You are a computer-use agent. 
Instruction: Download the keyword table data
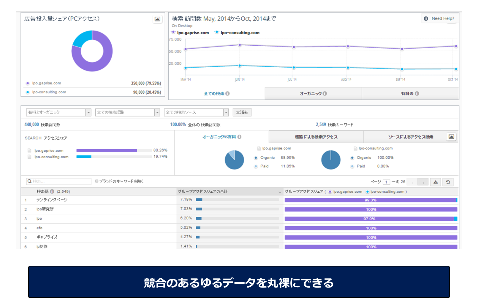[436, 182]
